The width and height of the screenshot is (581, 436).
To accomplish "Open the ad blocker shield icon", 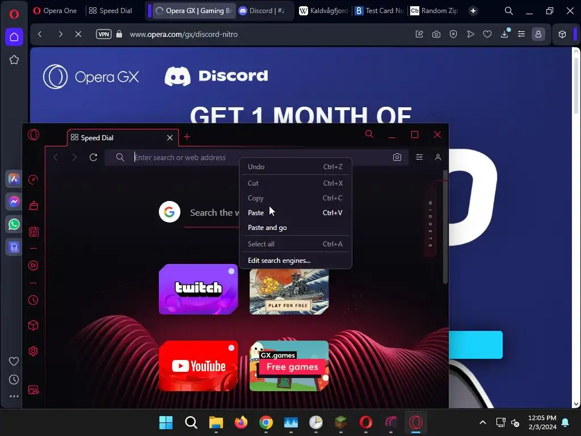I will pos(453,34).
